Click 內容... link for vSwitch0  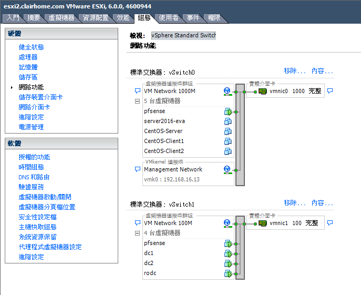click(322, 71)
